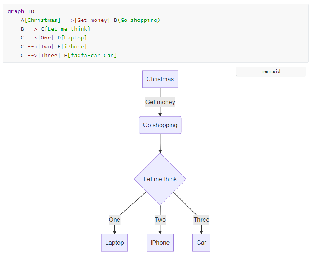Click the |Three| text in the code
This screenshot has height=264, width=313.
tap(49, 55)
